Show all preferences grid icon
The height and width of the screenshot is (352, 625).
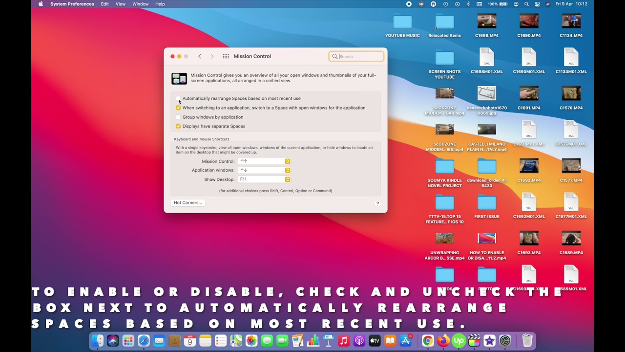click(x=226, y=56)
